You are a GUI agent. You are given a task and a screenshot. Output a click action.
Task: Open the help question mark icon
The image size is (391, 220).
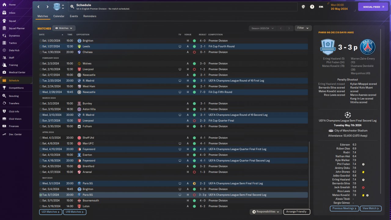[x=312, y=7]
